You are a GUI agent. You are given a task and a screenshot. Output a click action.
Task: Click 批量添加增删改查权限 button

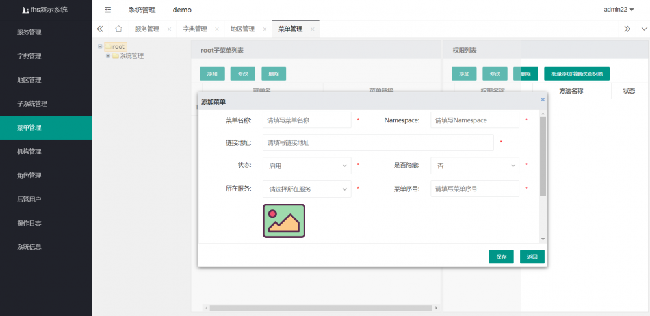coord(577,74)
